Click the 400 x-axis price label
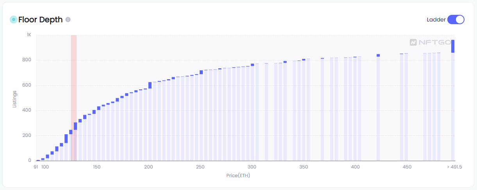 355,167
